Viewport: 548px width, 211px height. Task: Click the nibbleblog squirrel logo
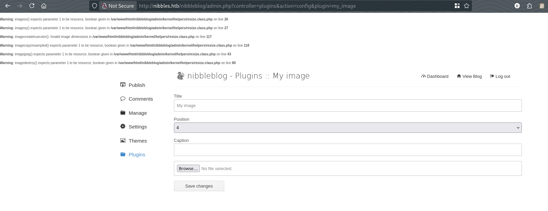point(181,76)
